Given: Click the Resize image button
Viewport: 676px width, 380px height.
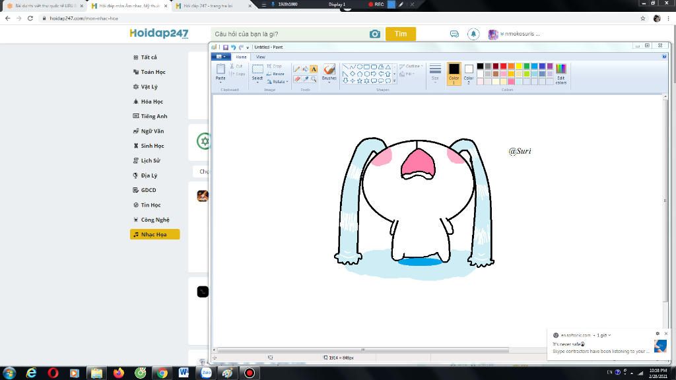Looking at the screenshot, I should click(275, 74).
